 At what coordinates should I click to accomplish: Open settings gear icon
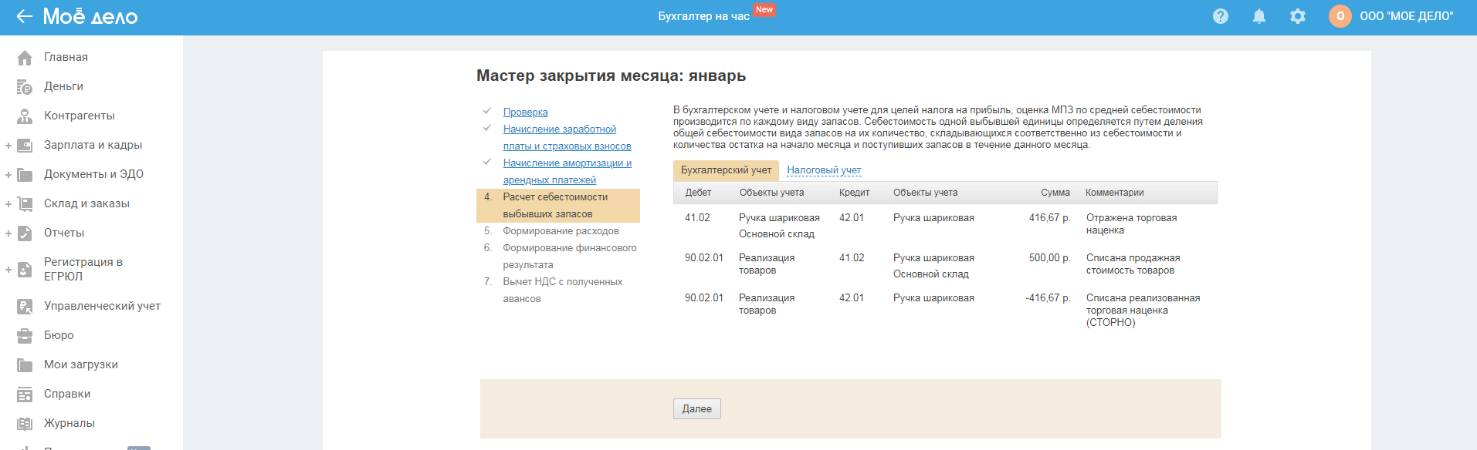pyautogui.click(x=1298, y=16)
